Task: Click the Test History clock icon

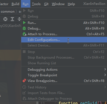Action: [x=24, y=87]
